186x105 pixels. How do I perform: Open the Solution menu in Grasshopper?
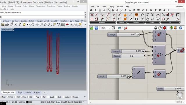point(120,6)
